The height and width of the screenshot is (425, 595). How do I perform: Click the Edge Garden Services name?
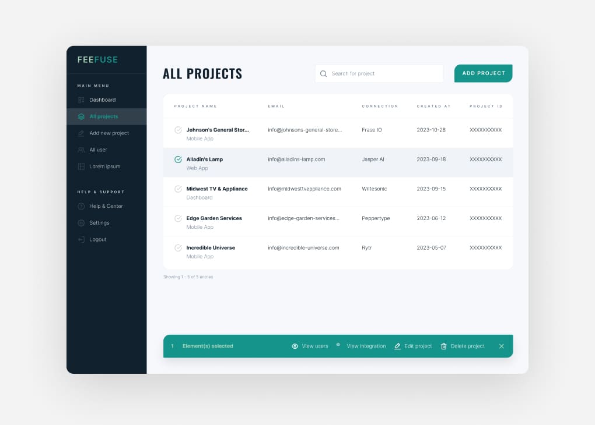click(x=214, y=218)
